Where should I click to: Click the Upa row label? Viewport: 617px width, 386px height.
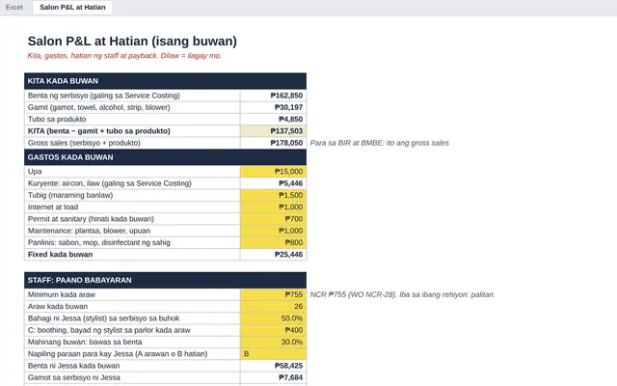click(x=132, y=172)
